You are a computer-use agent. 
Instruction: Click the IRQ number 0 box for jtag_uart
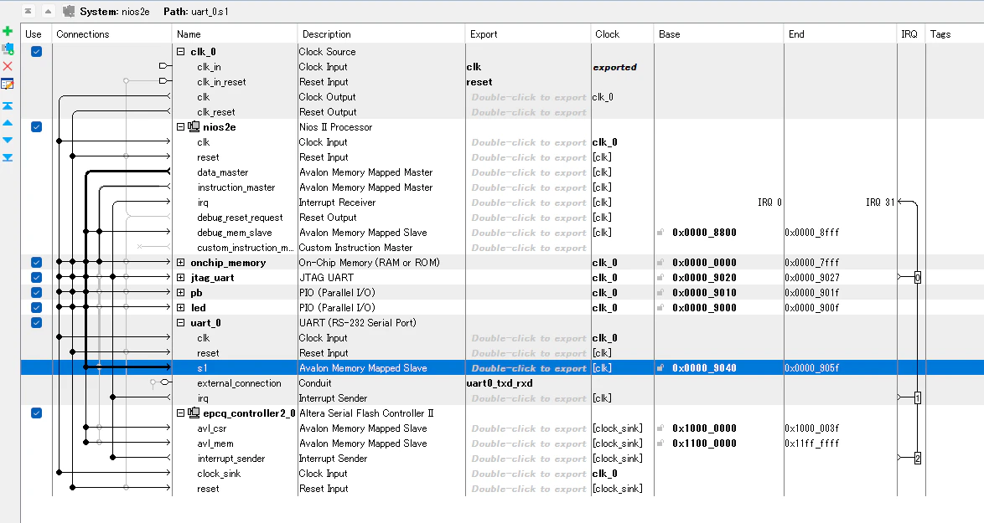(918, 278)
